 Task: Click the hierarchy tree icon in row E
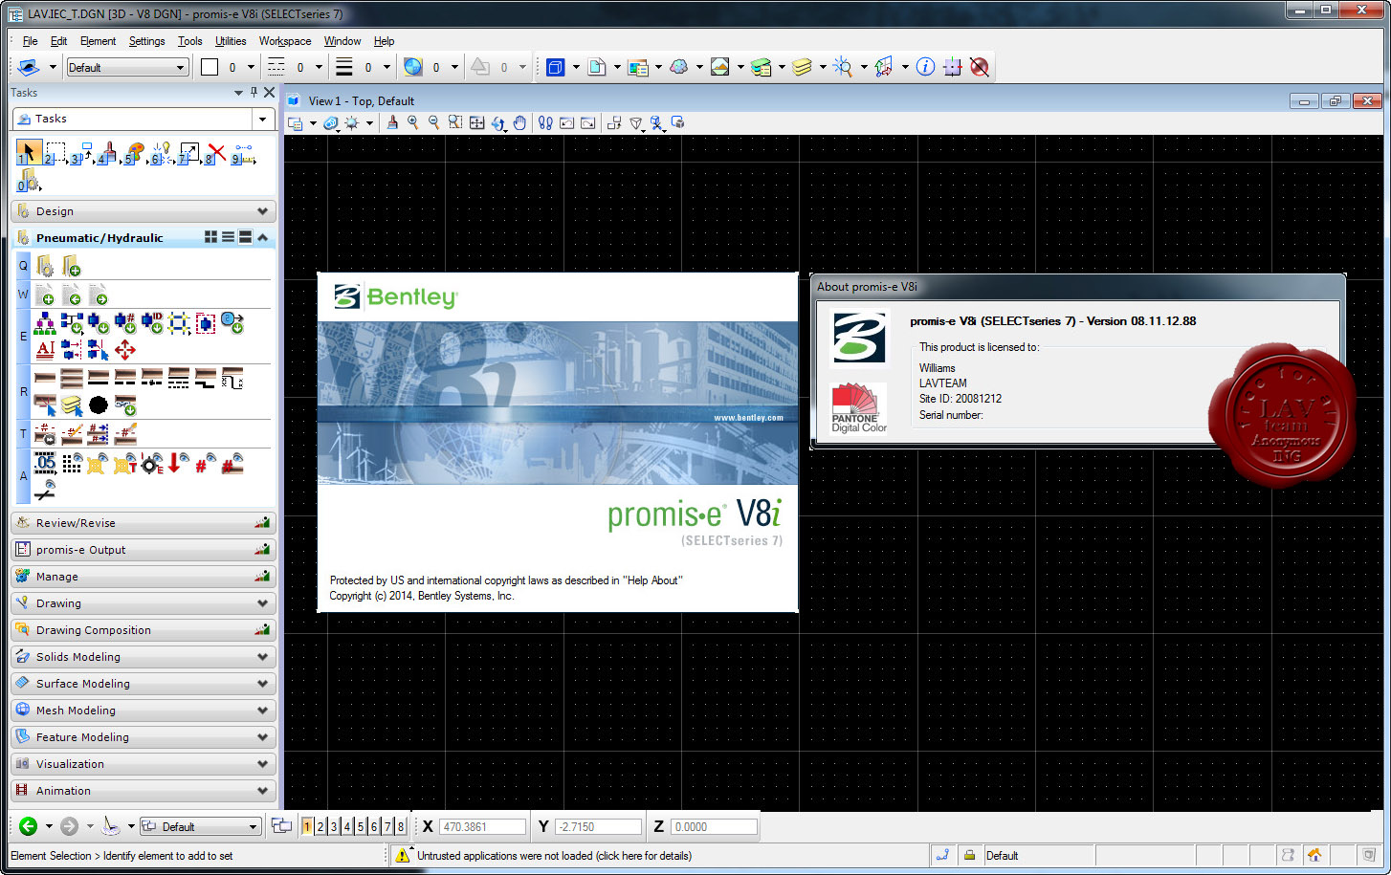tap(45, 323)
